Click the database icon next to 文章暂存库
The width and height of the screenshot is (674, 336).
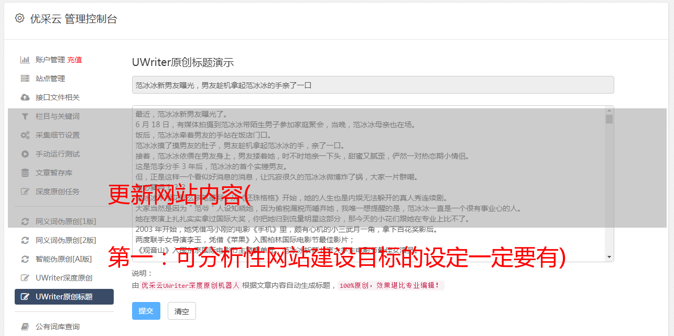pos(25,173)
